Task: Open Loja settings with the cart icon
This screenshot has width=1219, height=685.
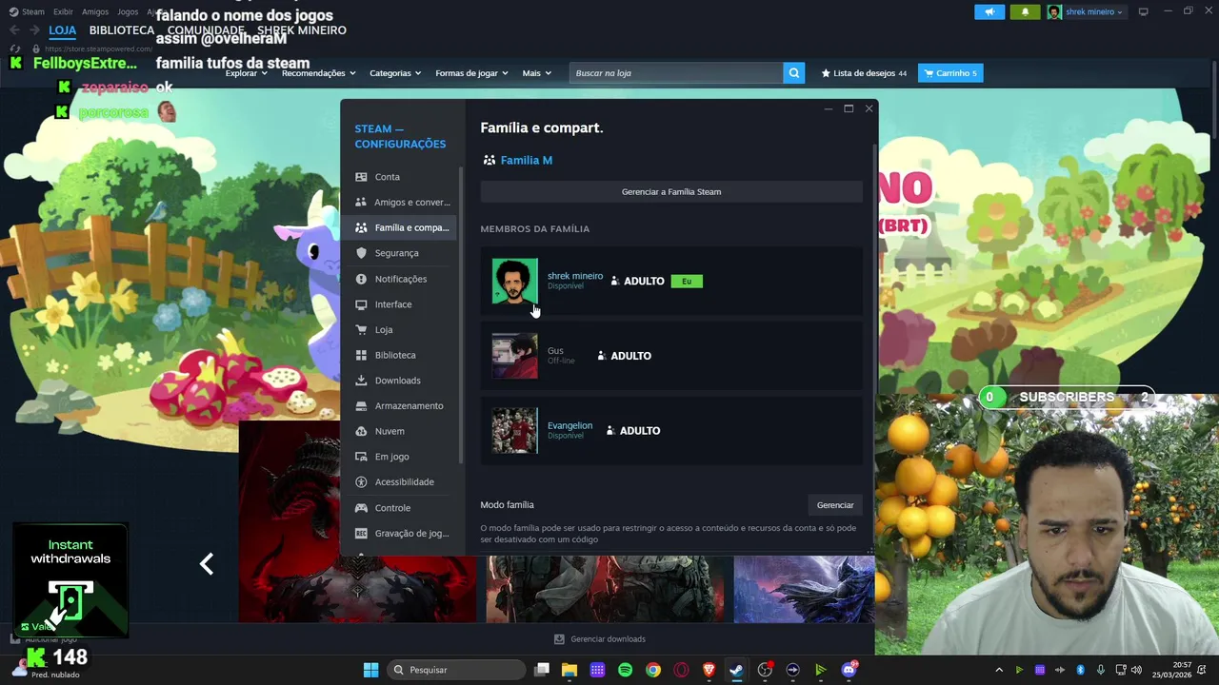Action: pyautogui.click(x=400, y=329)
